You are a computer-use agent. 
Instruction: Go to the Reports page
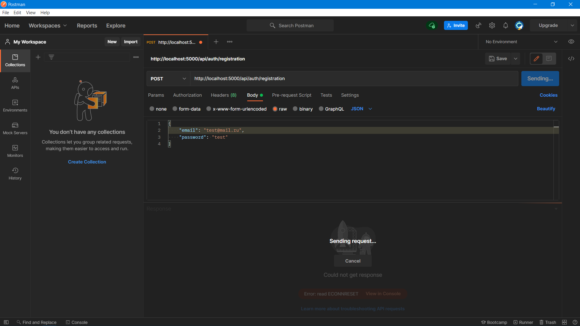pyautogui.click(x=87, y=25)
